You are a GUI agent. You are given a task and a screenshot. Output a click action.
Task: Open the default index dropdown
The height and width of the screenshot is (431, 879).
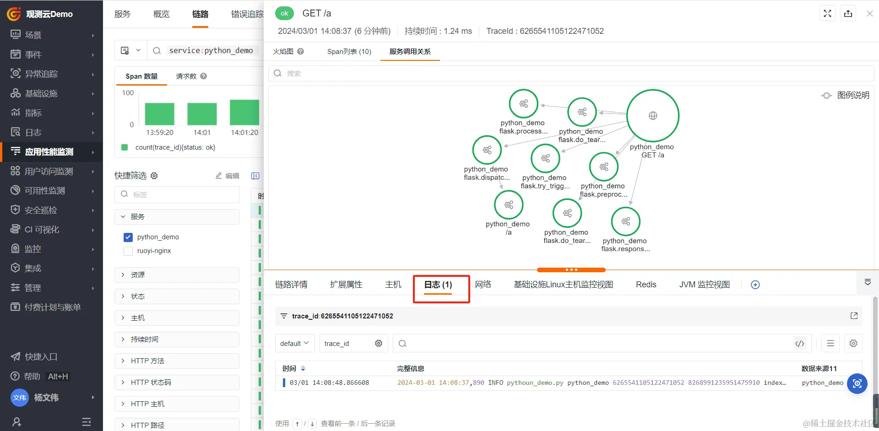click(295, 343)
